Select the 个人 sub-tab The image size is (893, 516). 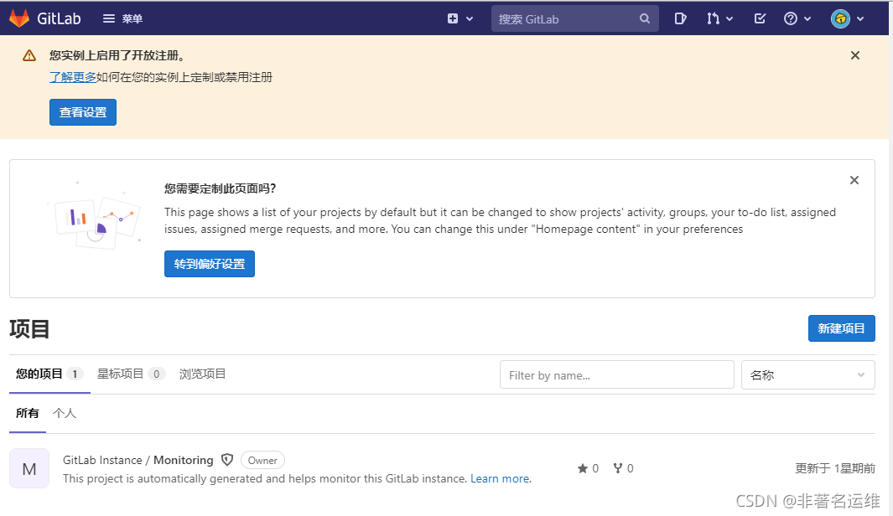65,413
